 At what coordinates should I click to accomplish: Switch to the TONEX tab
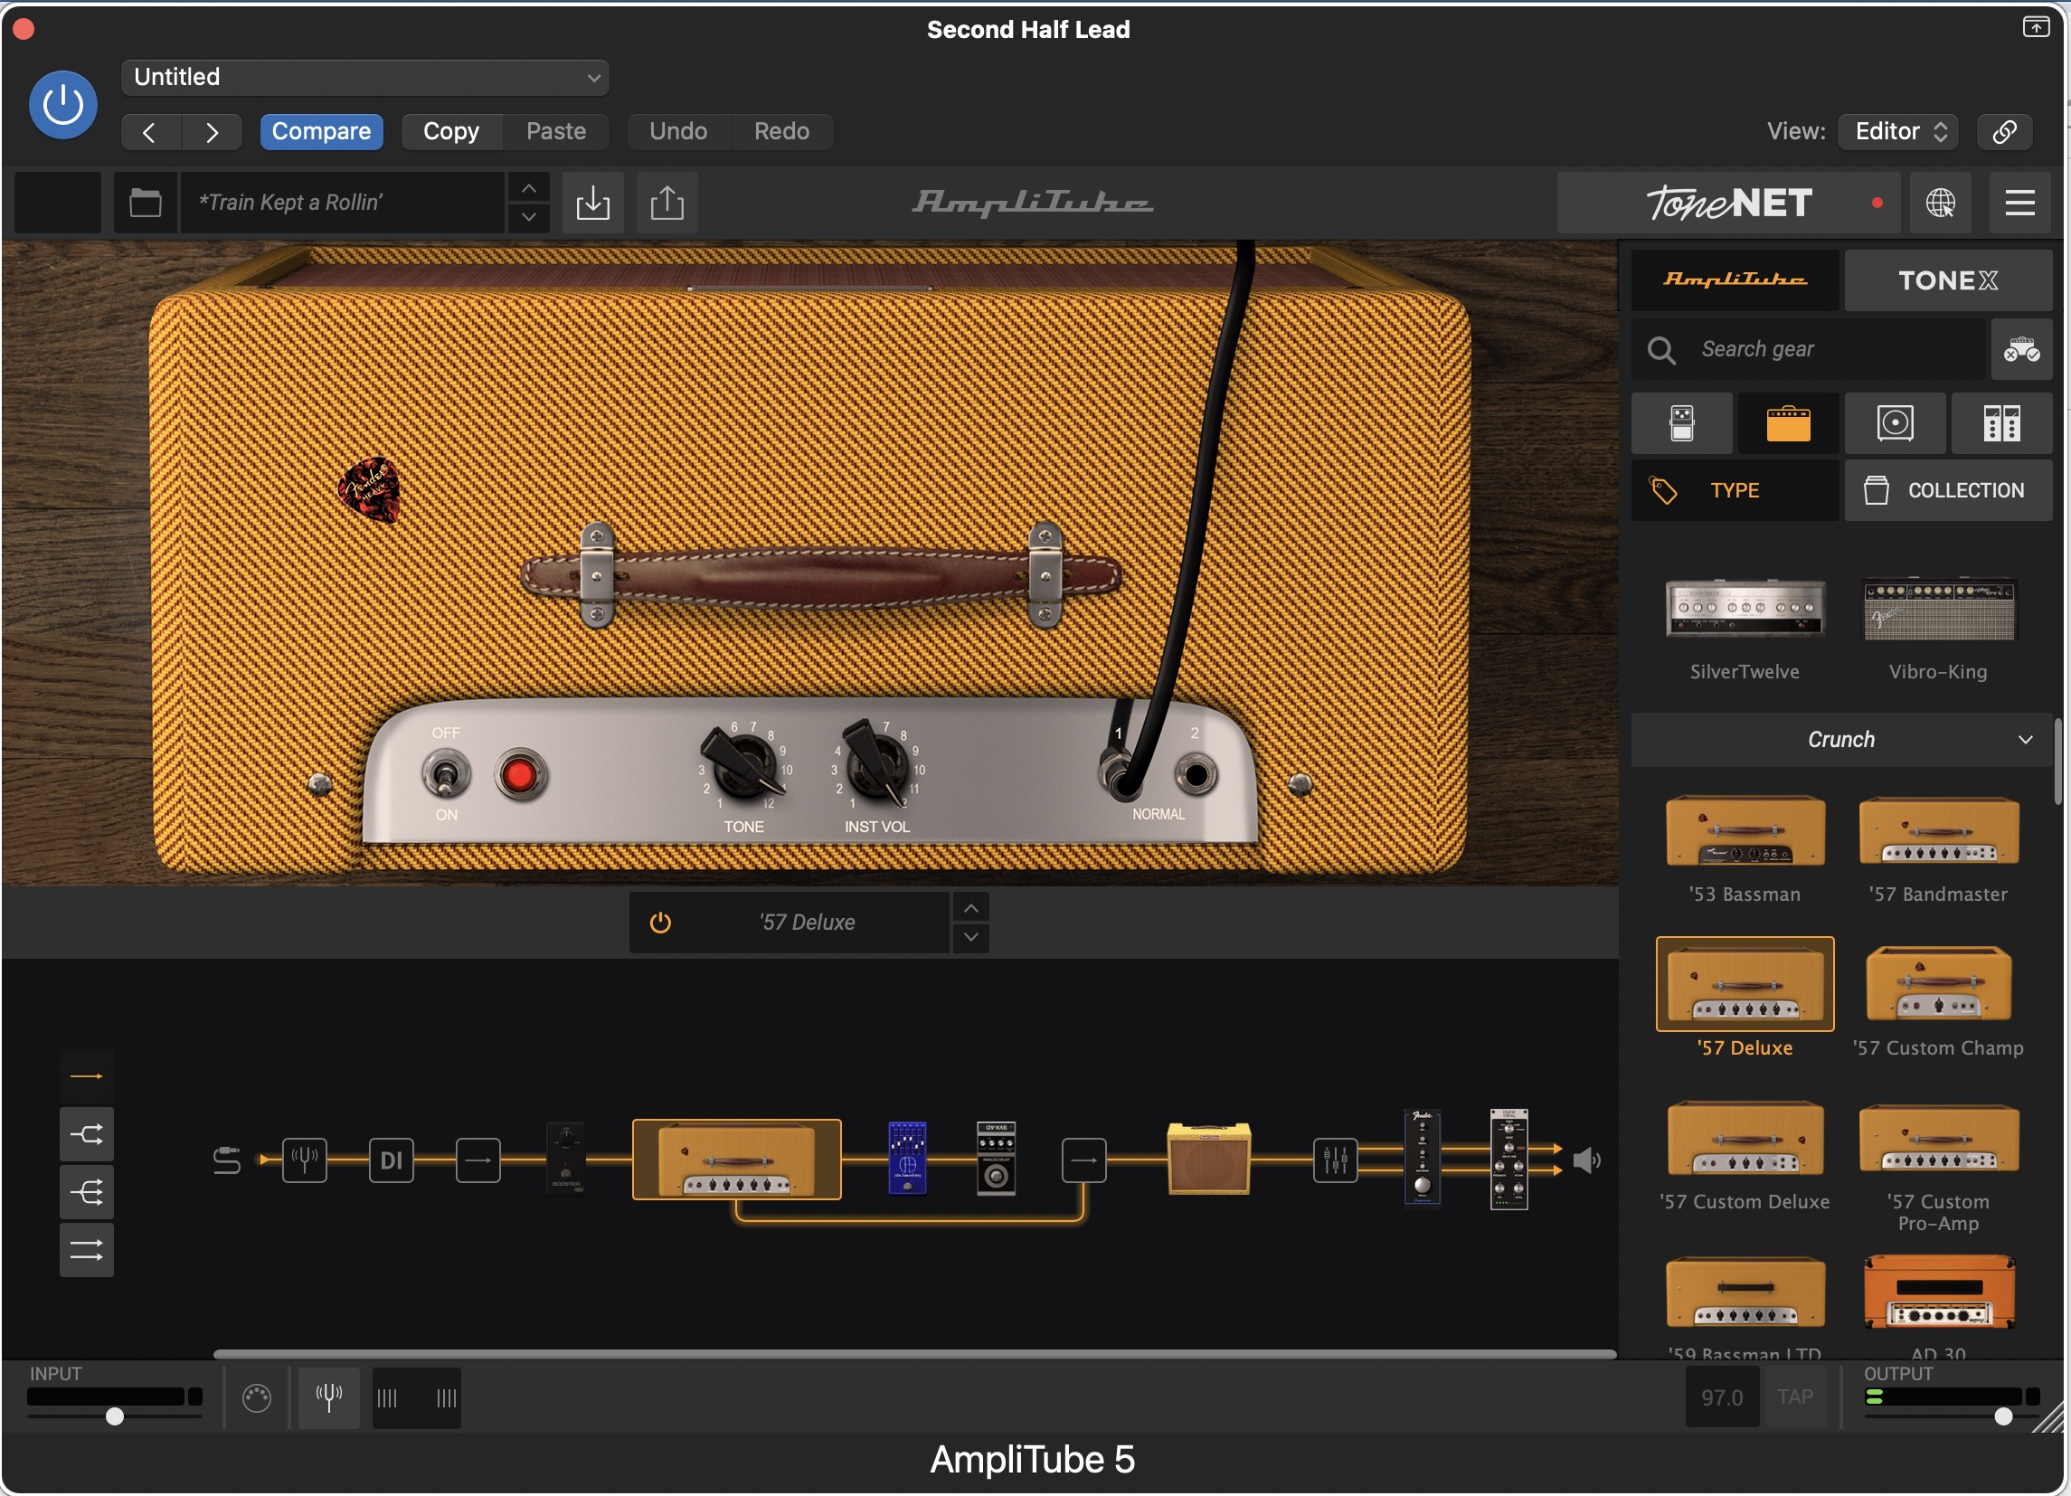point(1947,280)
